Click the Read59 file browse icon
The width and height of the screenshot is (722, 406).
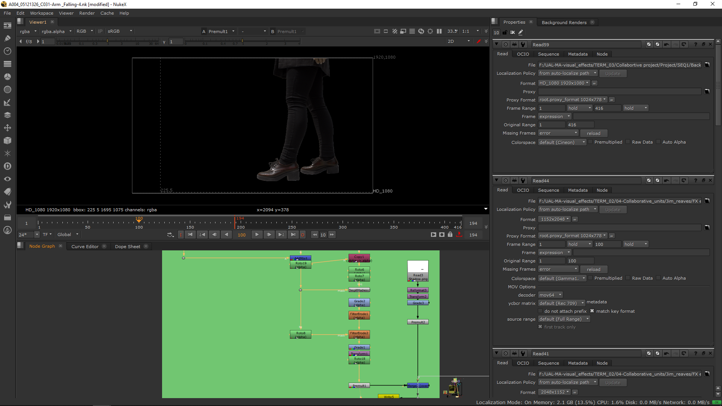coord(707,65)
